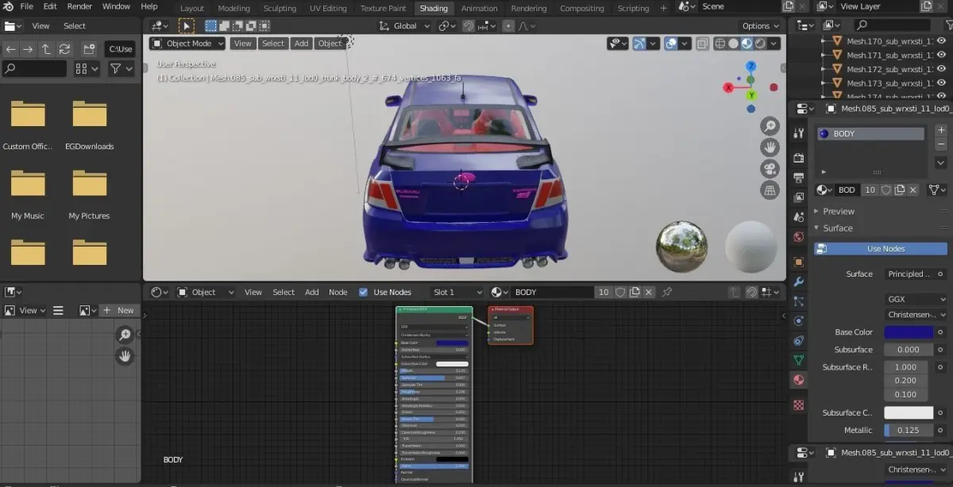
Task: Switch to rendered viewport shading
Action: [761, 44]
